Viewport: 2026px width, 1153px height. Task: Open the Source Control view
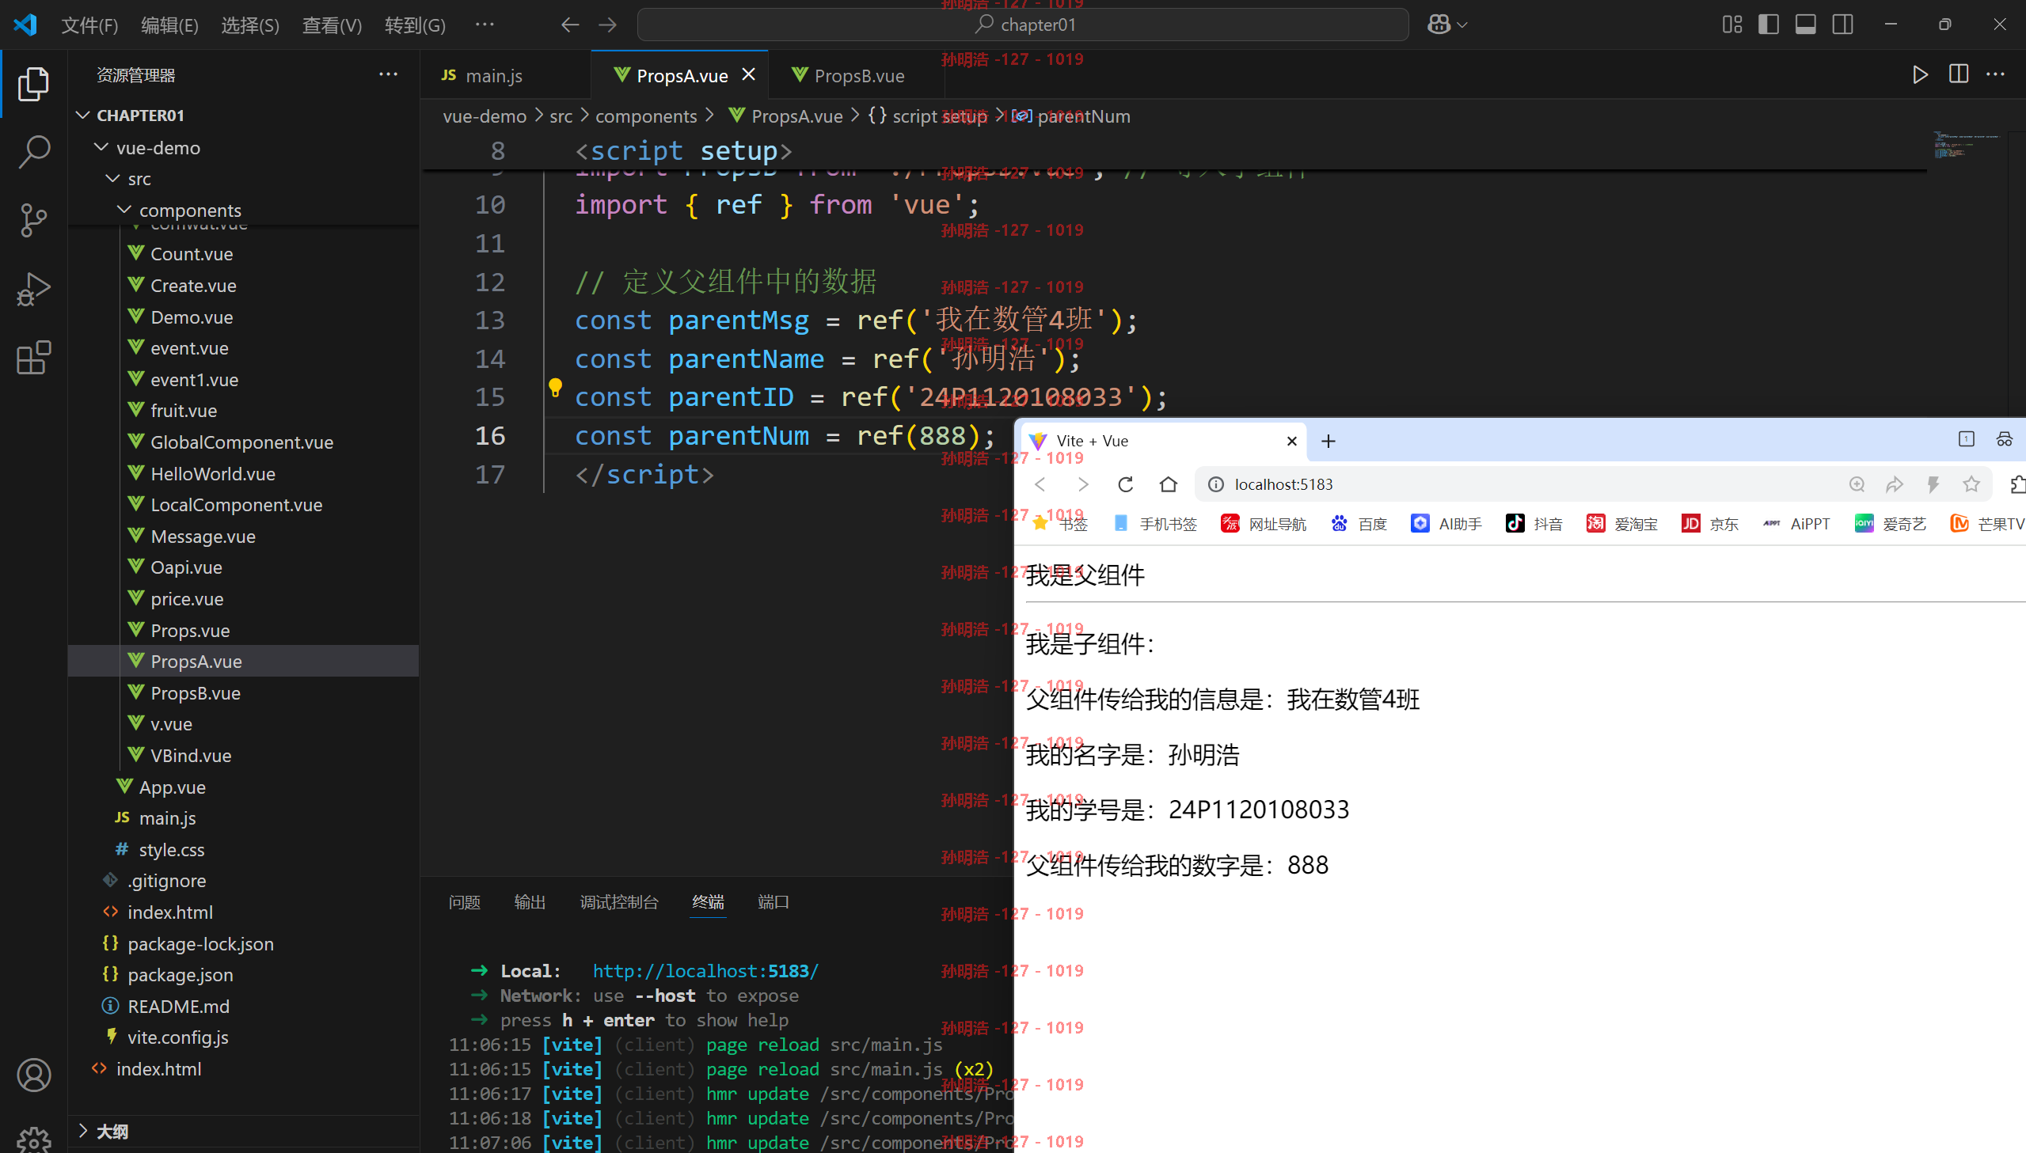pyautogui.click(x=33, y=221)
